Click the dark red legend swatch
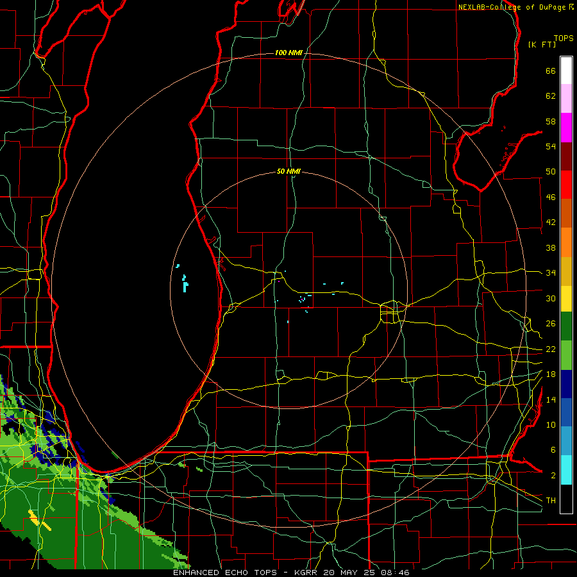The image size is (577, 577). point(566,156)
